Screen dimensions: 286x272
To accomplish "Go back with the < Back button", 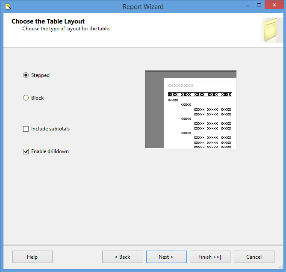I will click(123, 257).
